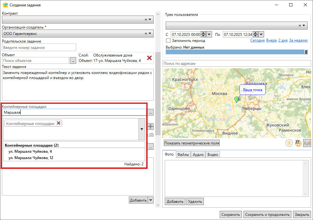
Task: Open object browse button next to Поиск объектов
Action: pyautogui.click(x=73, y=60)
